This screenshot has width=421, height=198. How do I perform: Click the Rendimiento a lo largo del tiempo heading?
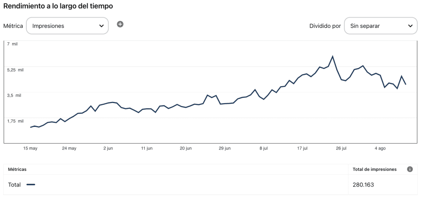click(x=58, y=6)
